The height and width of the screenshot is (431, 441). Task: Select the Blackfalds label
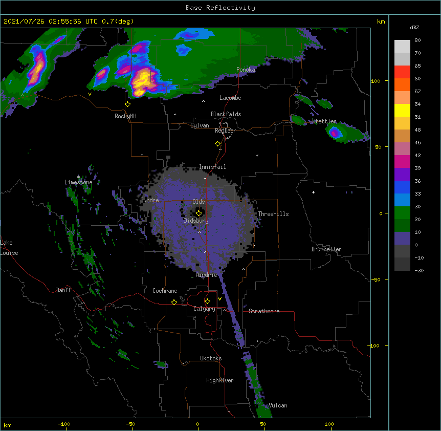pos(226,114)
